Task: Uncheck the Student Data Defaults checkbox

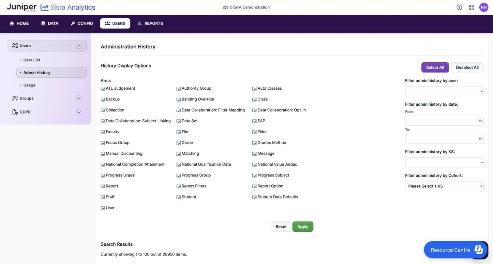Action: pos(255,197)
